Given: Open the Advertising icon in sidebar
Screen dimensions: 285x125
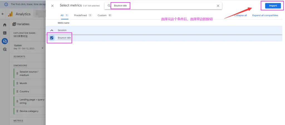Looking at the screenshot, I should click(x=5, y=49).
